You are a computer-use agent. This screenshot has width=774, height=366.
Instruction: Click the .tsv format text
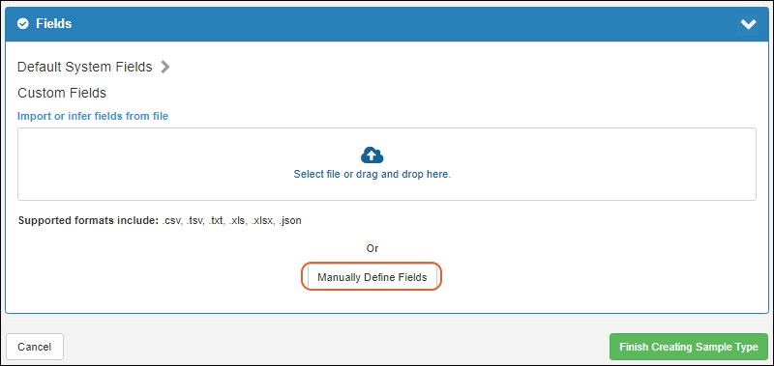(x=196, y=220)
